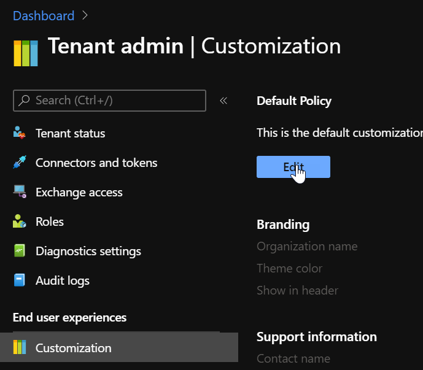Click the Tenant status heart-monitor icon
This screenshot has width=423, height=370.
(x=20, y=133)
